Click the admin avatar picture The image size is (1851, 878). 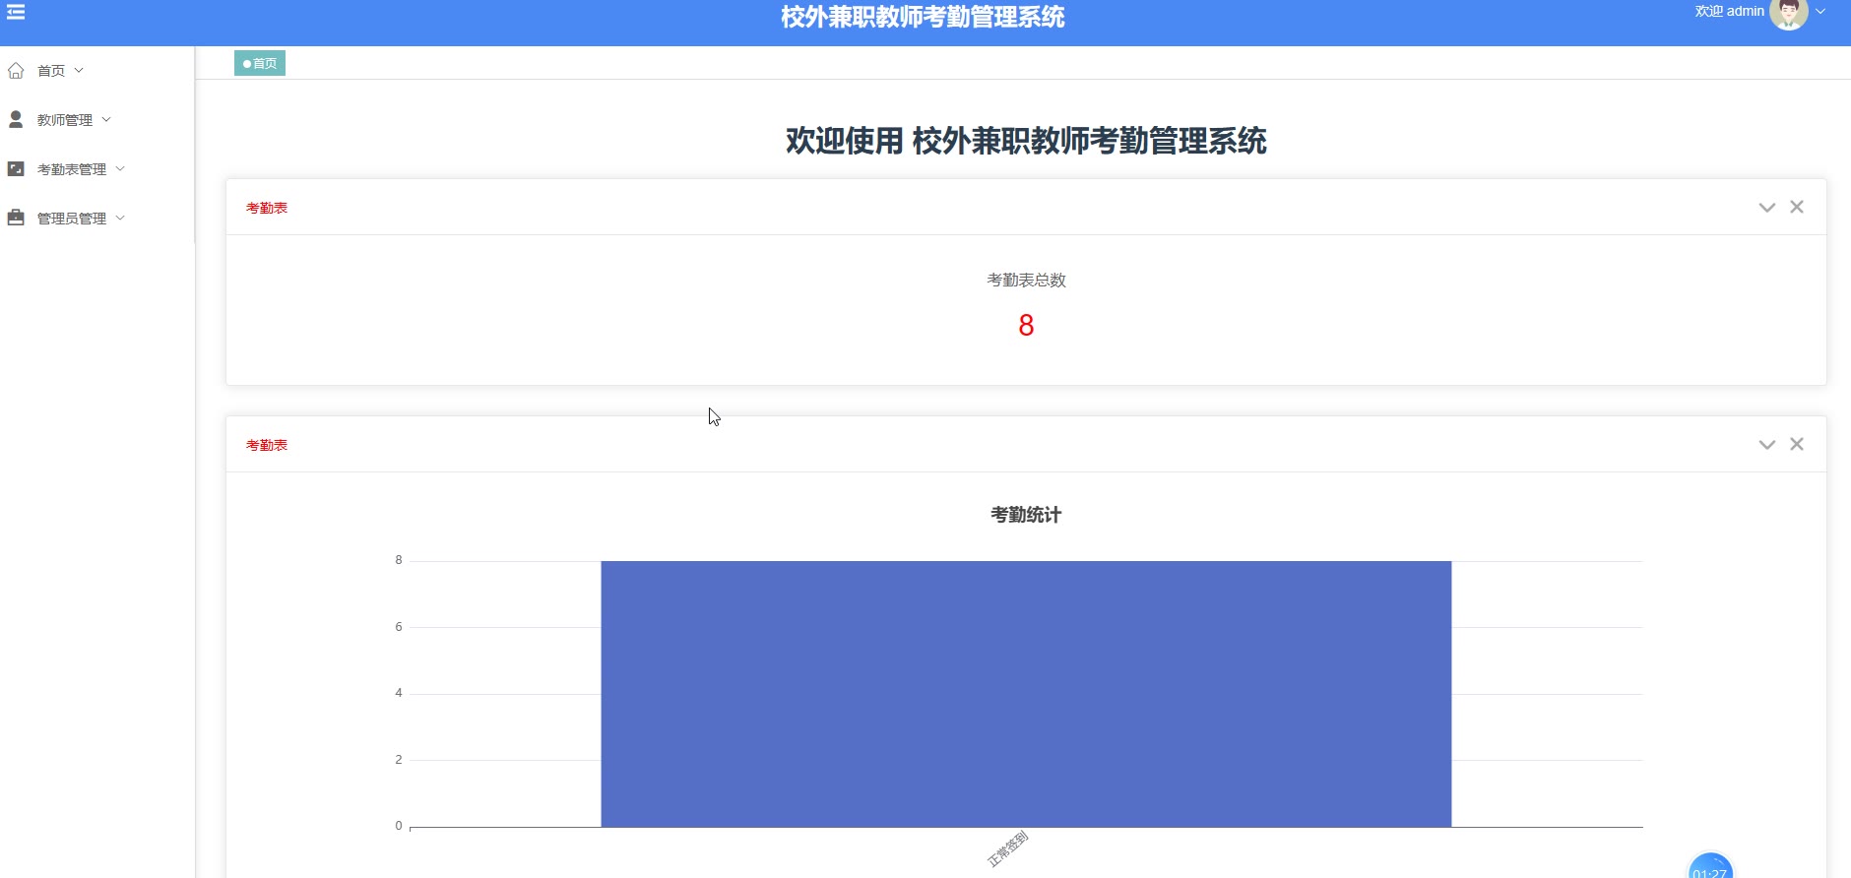(x=1788, y=14)
